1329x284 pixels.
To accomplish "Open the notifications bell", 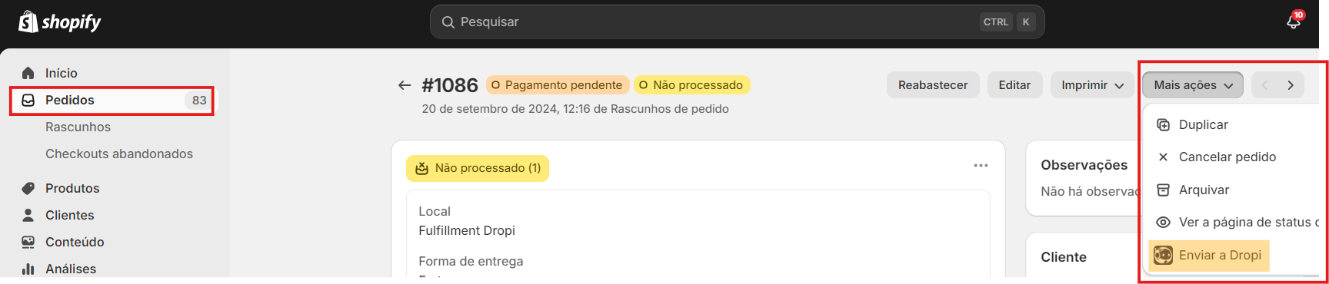I will tap(1294, 21).
